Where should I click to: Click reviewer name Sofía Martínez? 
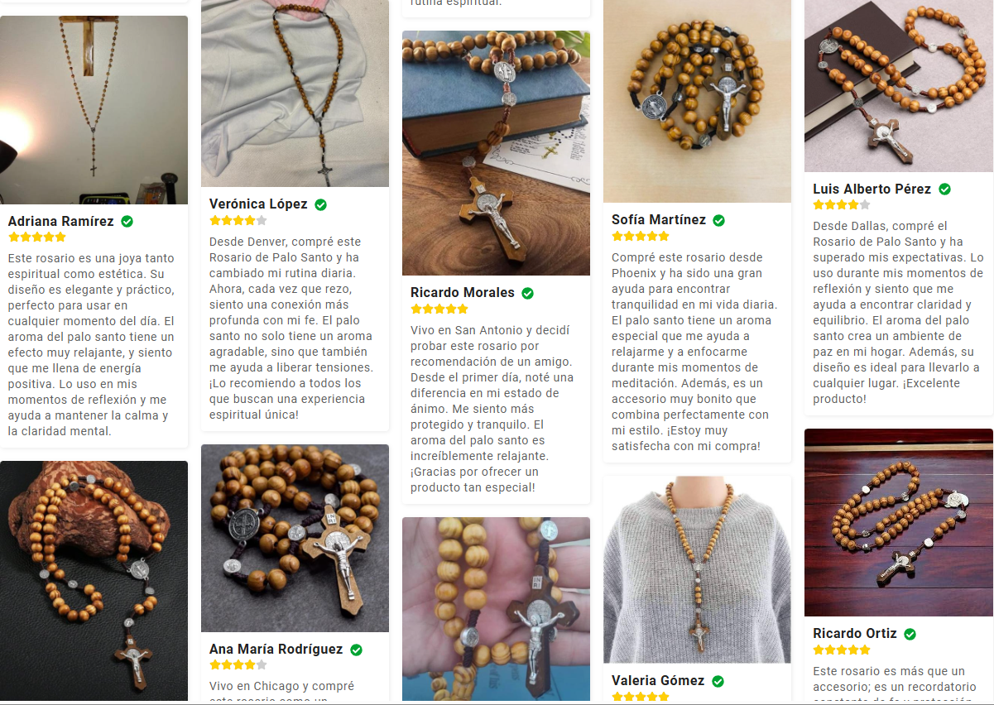(x=658, y=220)
